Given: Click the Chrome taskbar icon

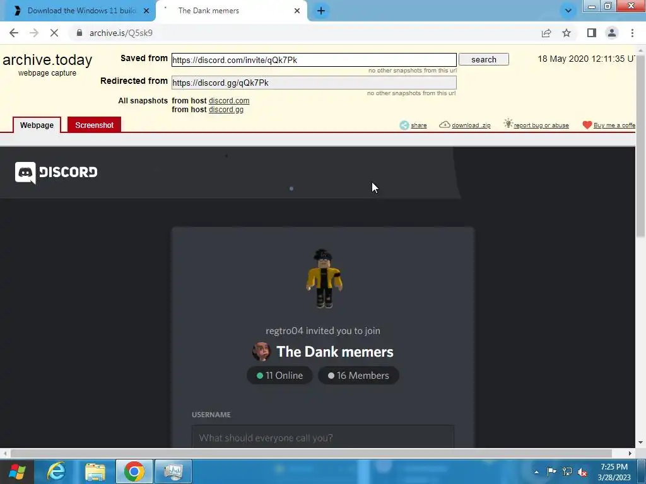Looking at the screenshot, I should coord(134,471).
